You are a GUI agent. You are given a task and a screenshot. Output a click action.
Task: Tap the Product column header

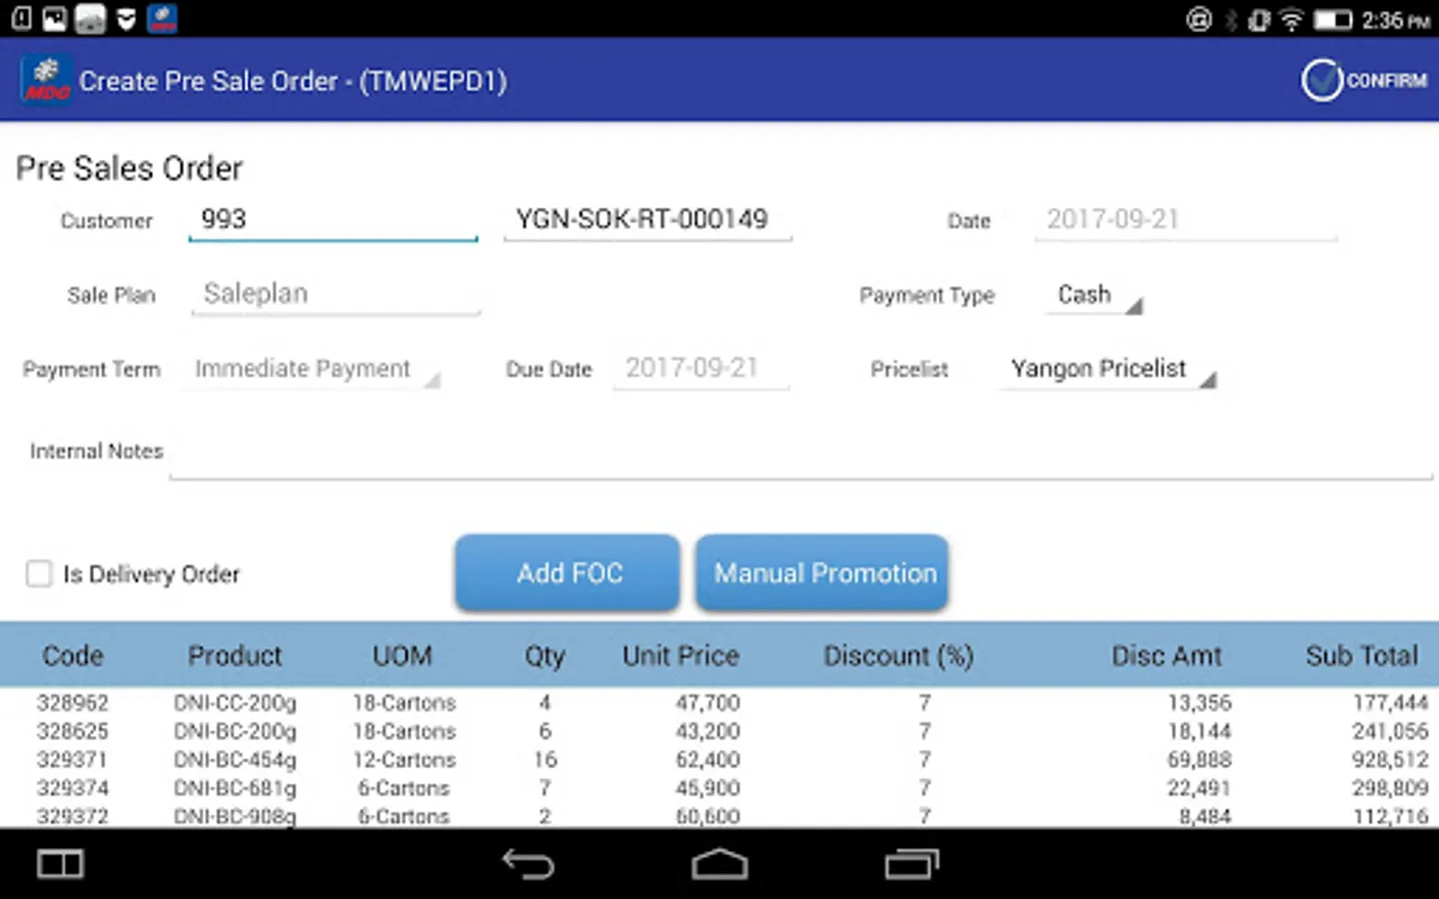[236, 655]
